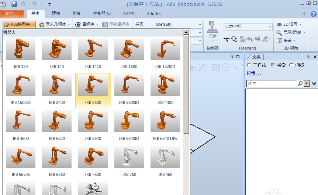Select the 搜索 search radio button

click(273, 65)
